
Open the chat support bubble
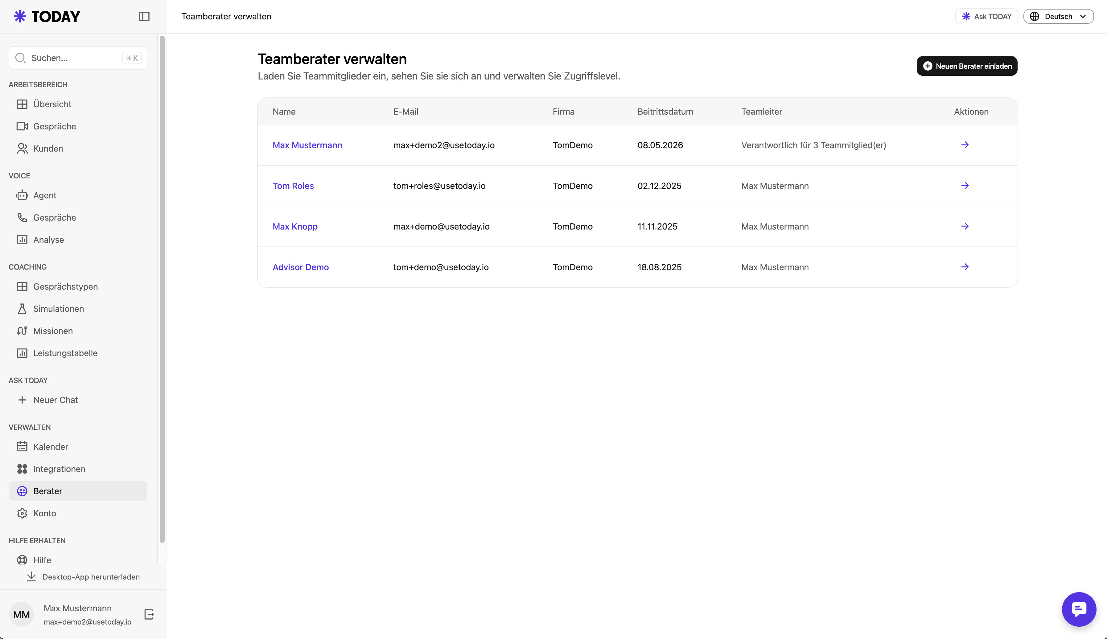1079,609
